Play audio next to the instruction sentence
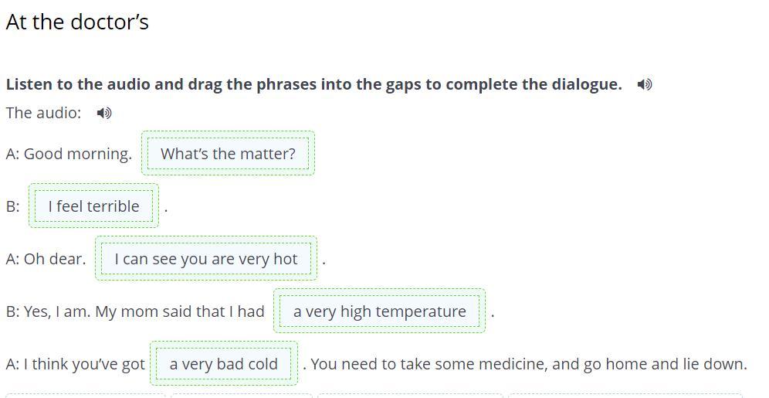The height and width of the screenshot is (398, 769). 644,84
